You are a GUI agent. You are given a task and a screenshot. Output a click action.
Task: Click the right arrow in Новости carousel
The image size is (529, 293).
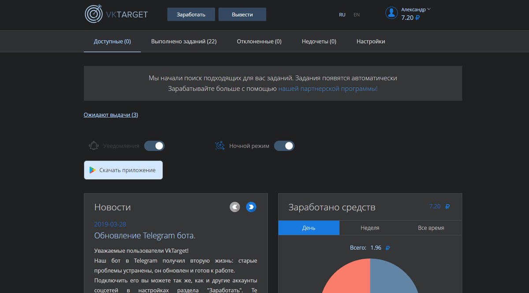point(251,207)
